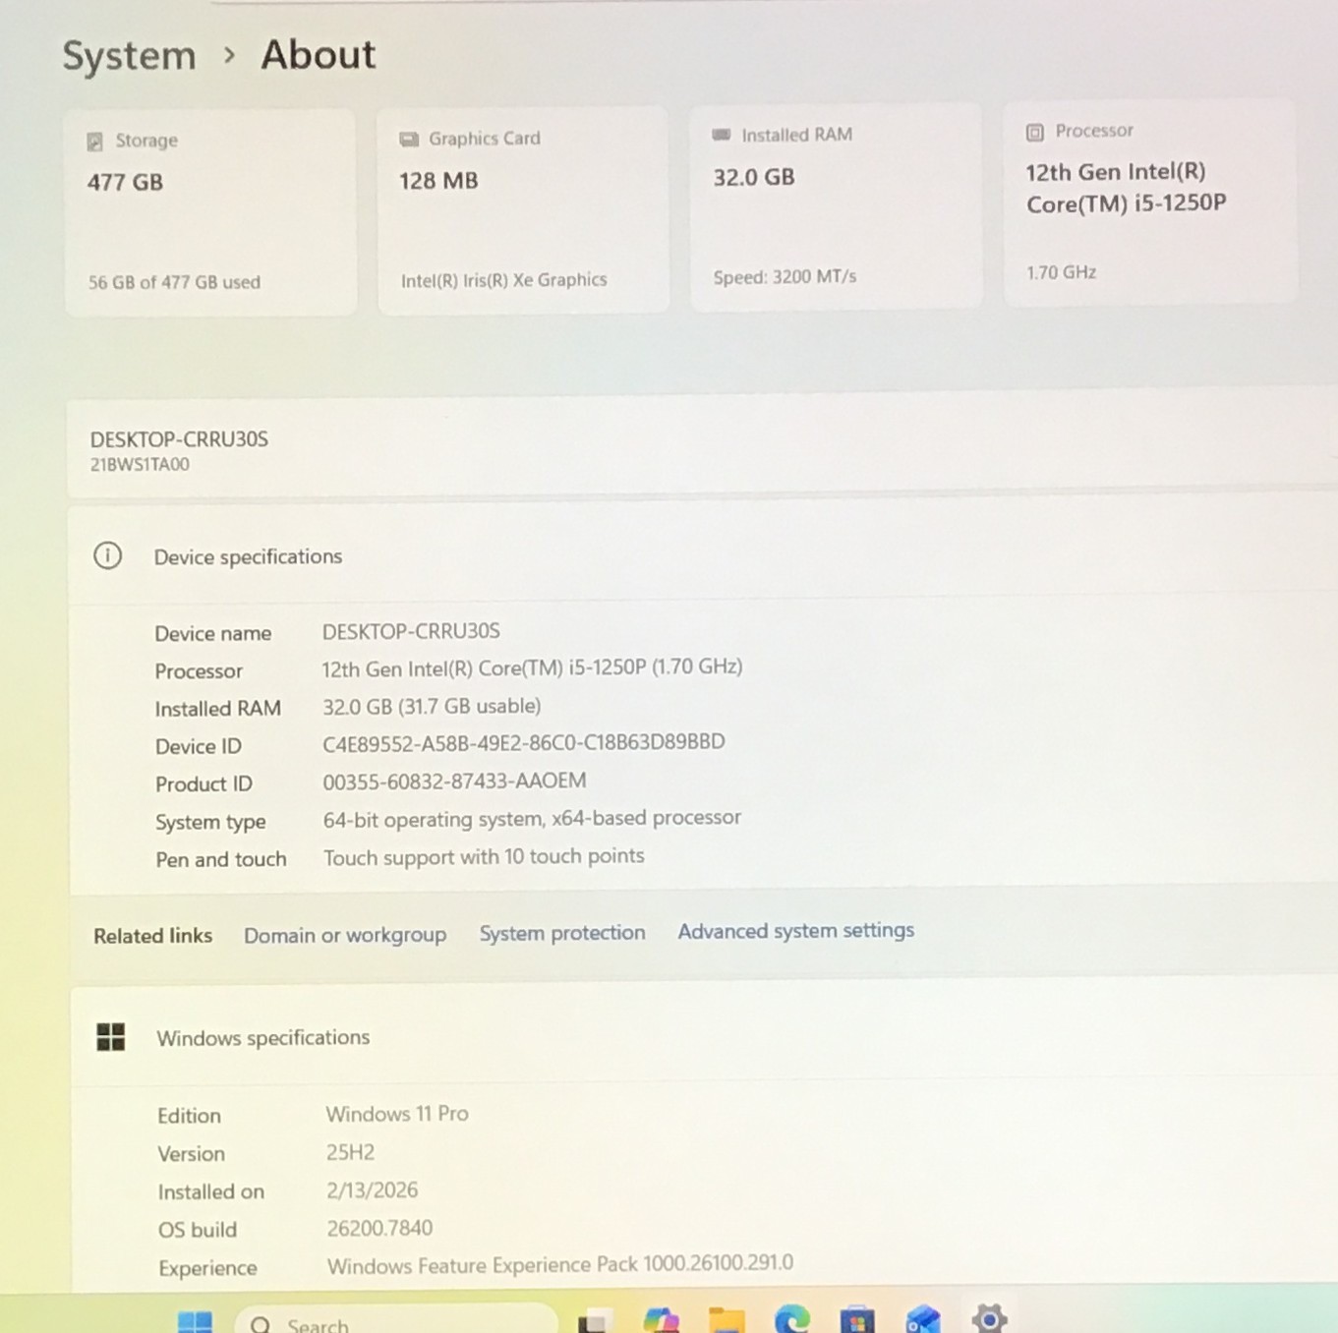The image size is (1338, 1333).
Task: Select the 477 GB storage size
Action: coord(125,182)
